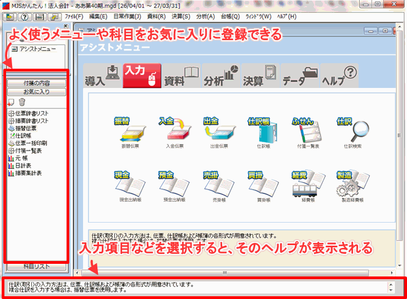Click the first toolbar icon beside help

[9, 17]
